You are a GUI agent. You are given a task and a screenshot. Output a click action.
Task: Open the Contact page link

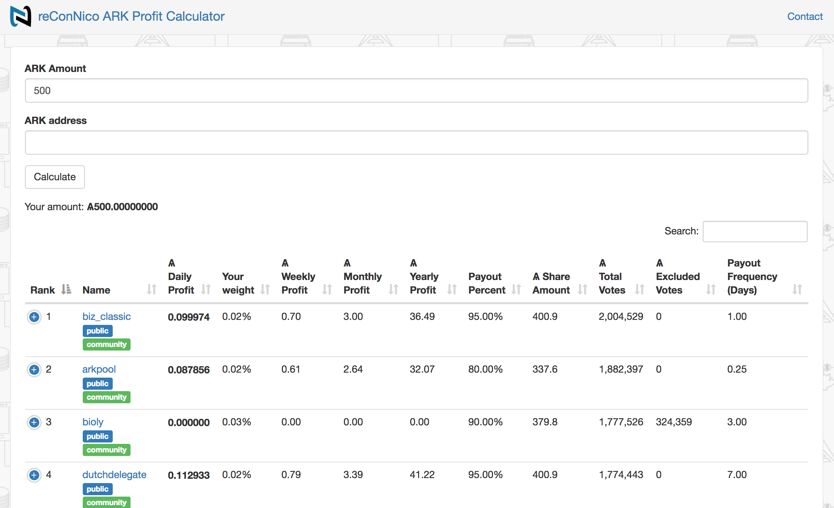point(805,16)
